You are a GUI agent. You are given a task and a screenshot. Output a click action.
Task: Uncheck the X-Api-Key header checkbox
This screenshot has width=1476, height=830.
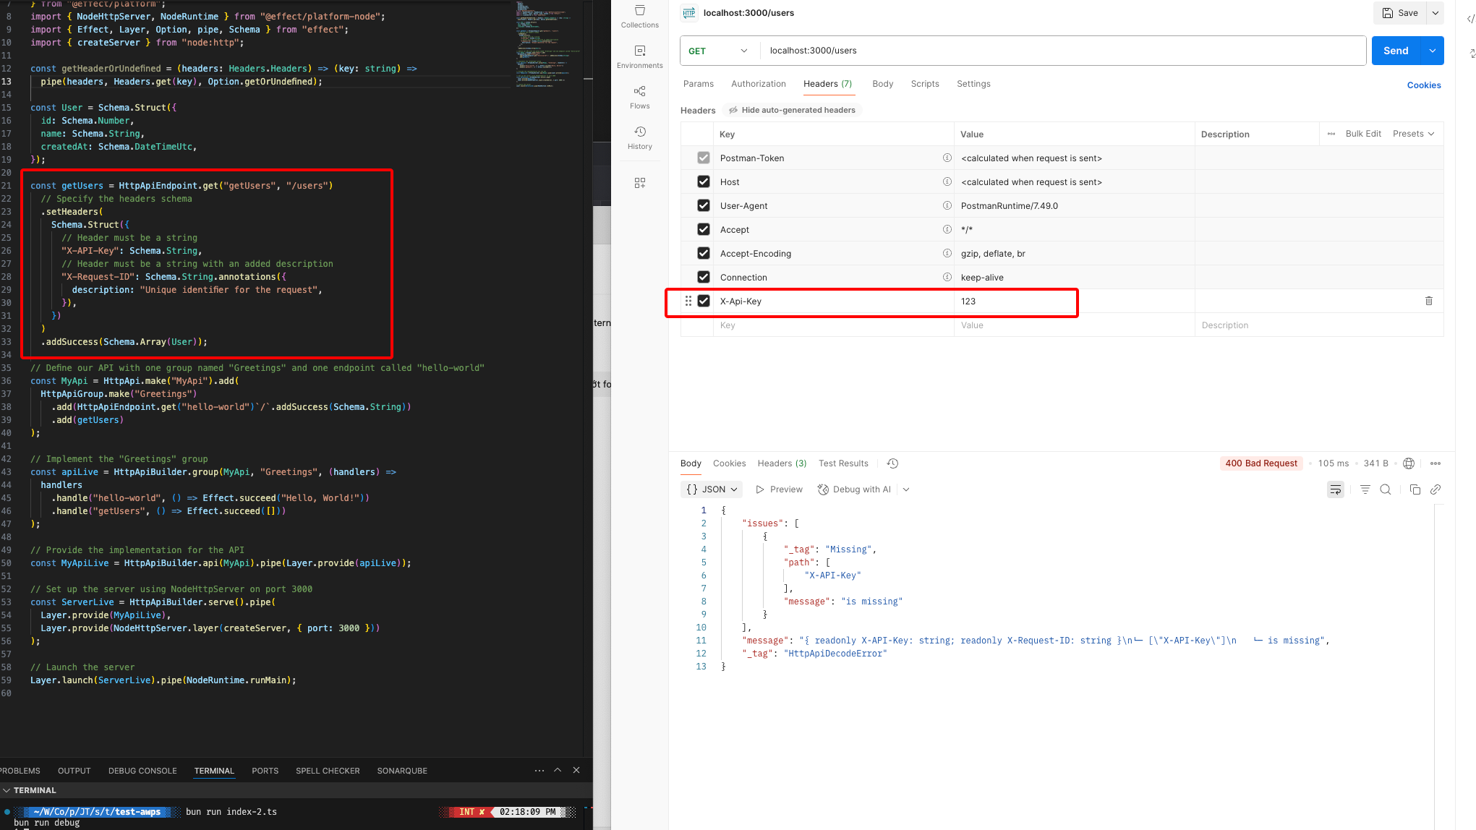[703, 301]
